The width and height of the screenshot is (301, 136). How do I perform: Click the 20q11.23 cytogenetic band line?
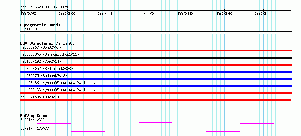pos(156,32)
